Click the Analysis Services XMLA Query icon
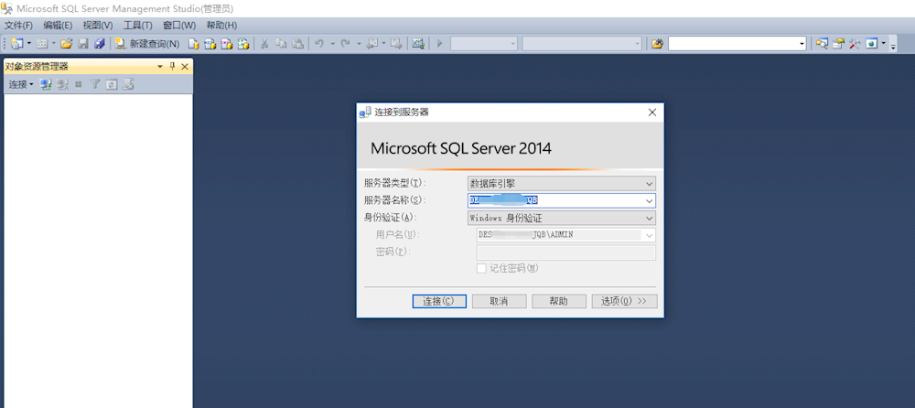Viewport: 915px width, 408px height. pyautogui.click(x=243, y=43)
